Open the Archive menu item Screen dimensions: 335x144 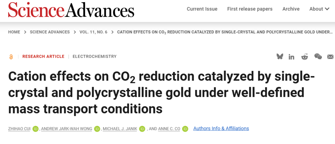(291, 9)
